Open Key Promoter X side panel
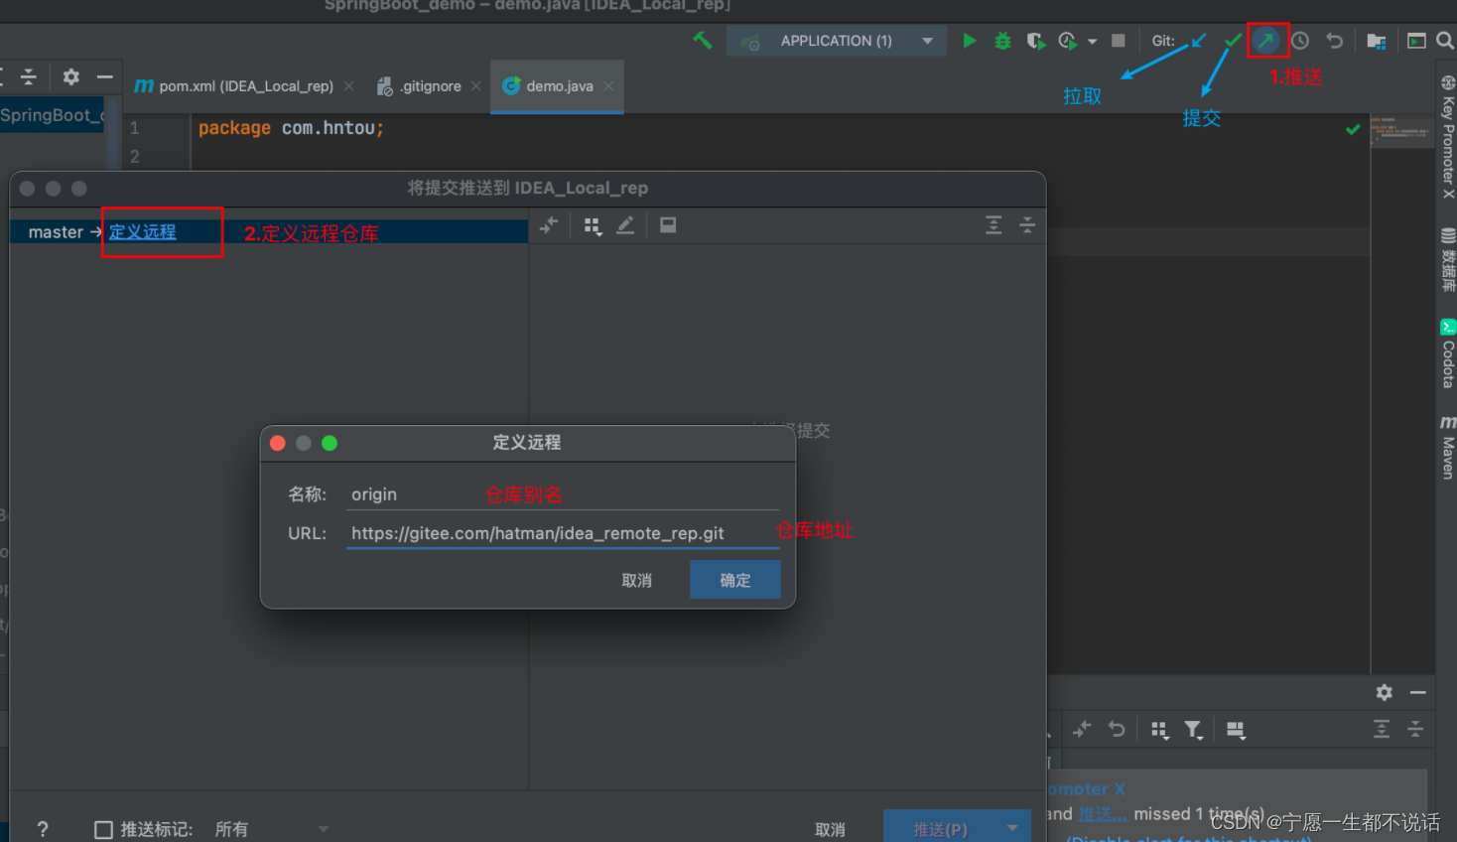The image size is (1457, 842). coord(1448,136)
